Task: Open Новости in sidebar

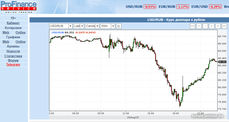Action: tap(13, 51)
